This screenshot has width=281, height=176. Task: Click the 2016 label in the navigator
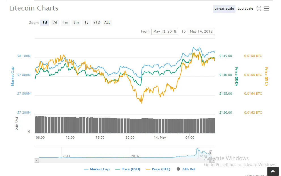click(x=135, y=156)
